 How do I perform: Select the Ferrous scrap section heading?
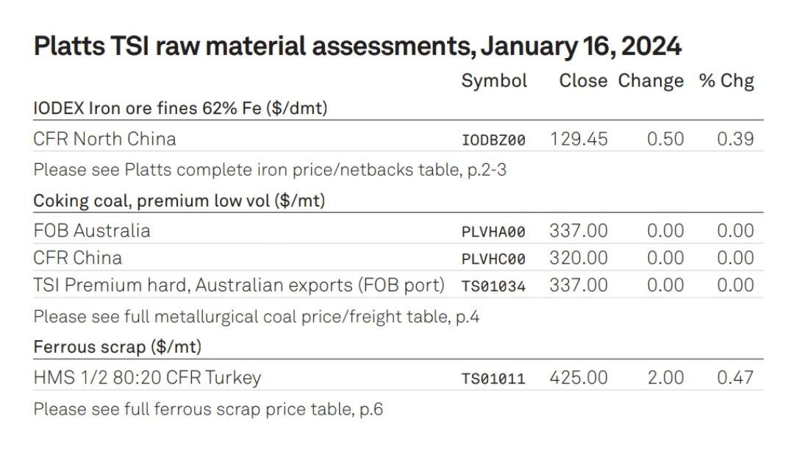click(118, 347)
